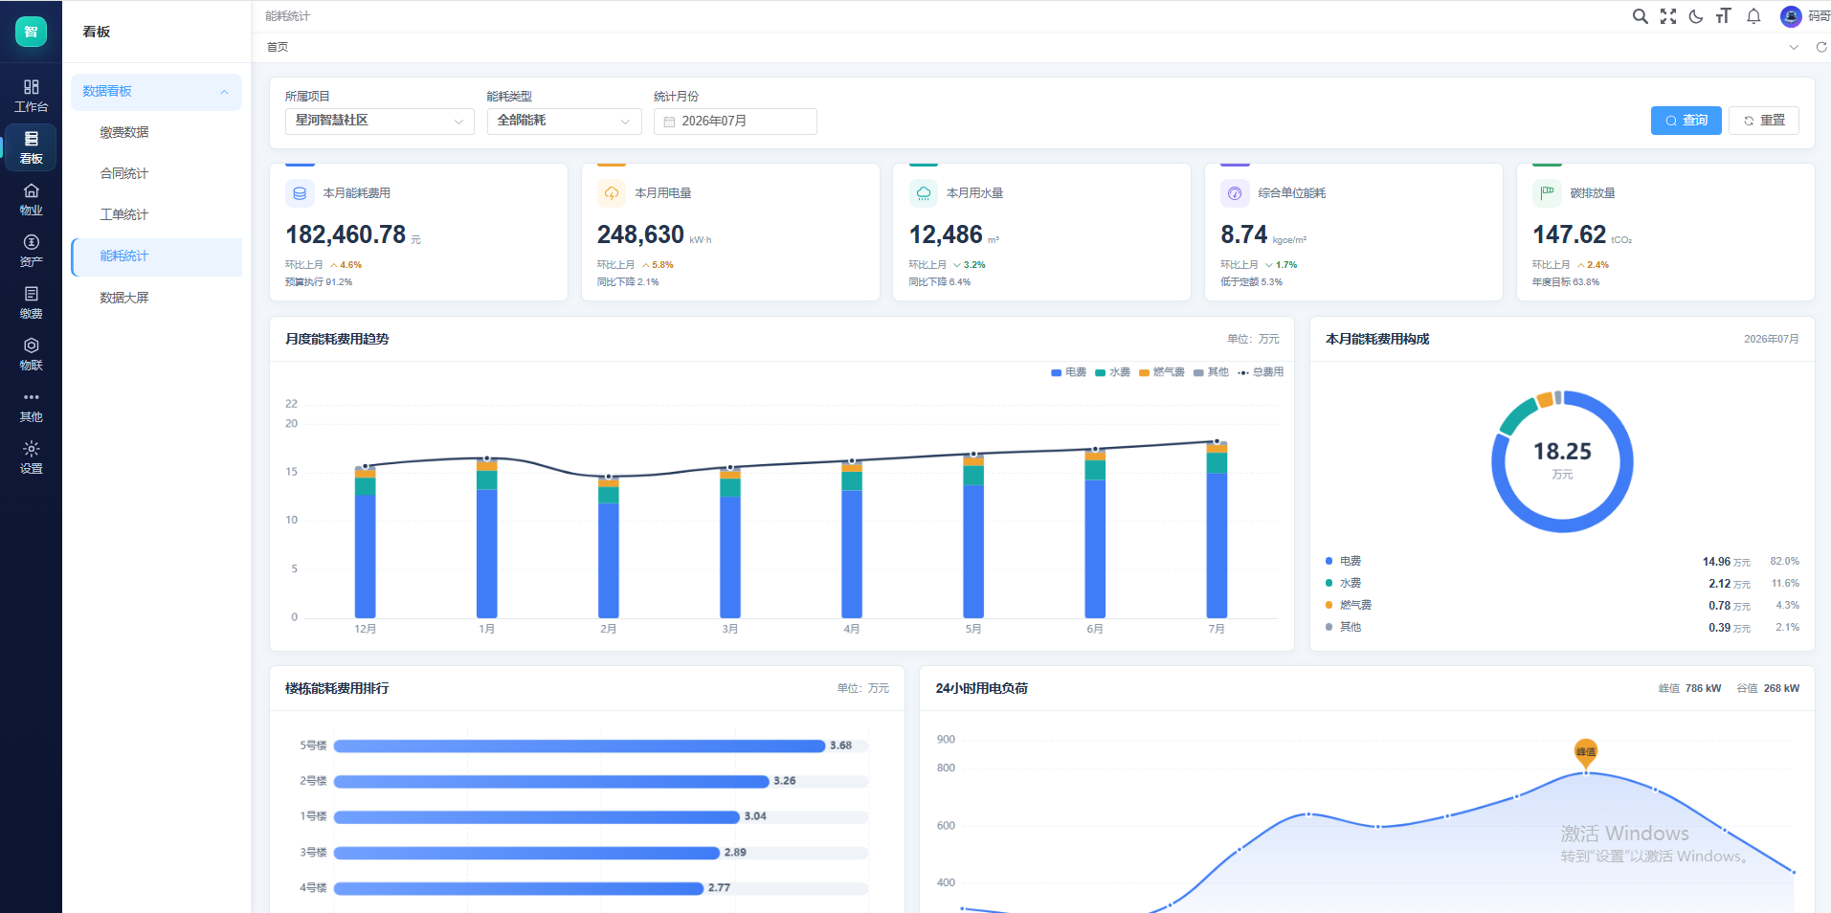Click the user avatar

pos(1791,16)
